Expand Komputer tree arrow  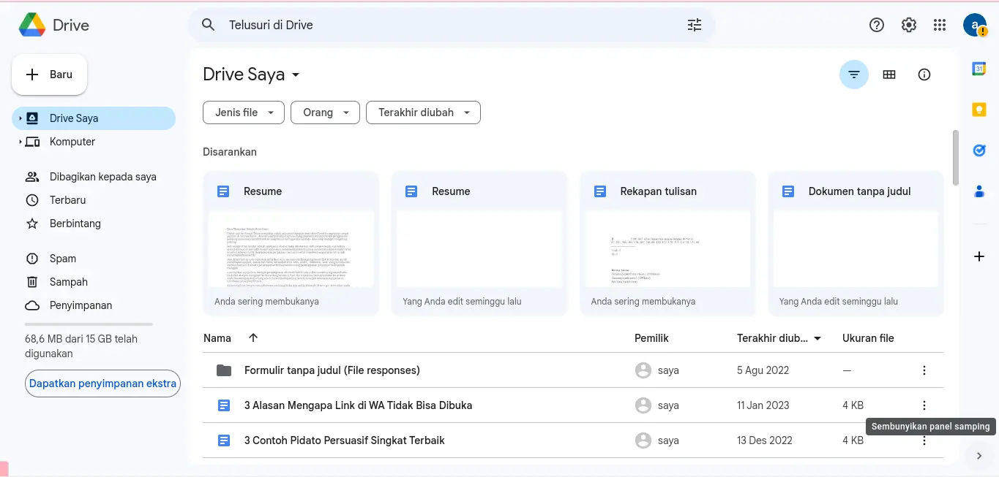click(x=20, y=142)
